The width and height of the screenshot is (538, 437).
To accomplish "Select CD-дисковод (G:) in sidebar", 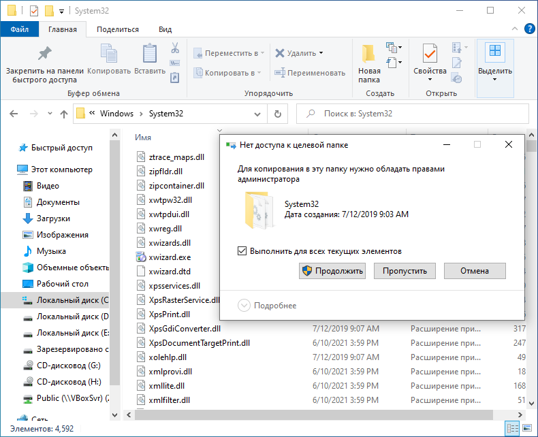I will pos(69,366).
